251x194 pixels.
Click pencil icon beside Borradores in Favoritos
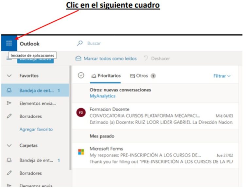click(9, 116)
